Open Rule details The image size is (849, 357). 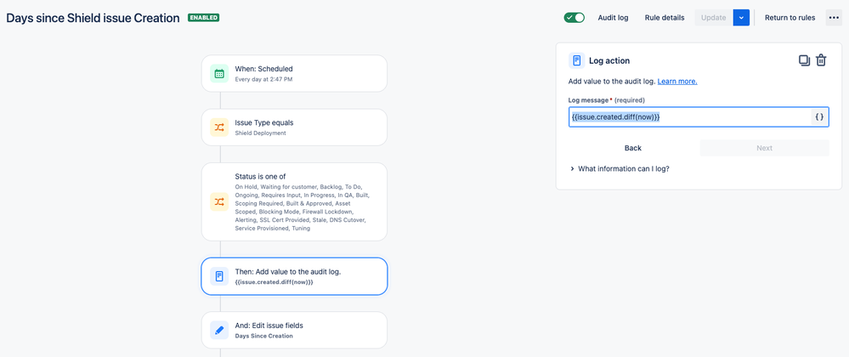665,17
